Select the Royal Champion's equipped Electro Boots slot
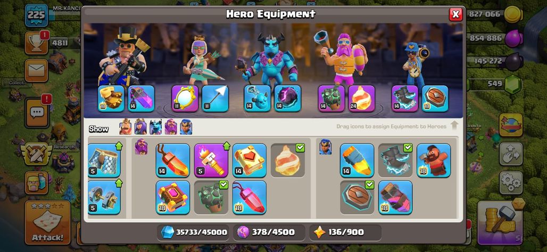547x252 pixels. (x=405, y=98)
